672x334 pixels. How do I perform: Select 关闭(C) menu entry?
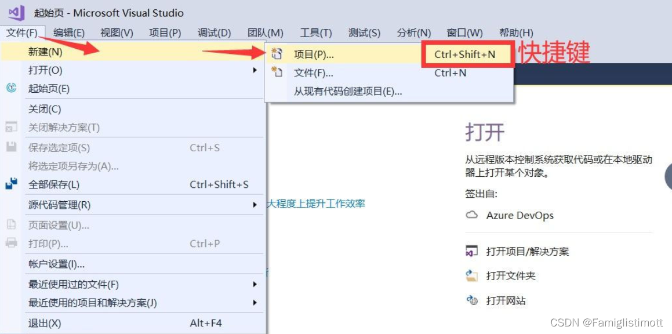click(133, 109)
